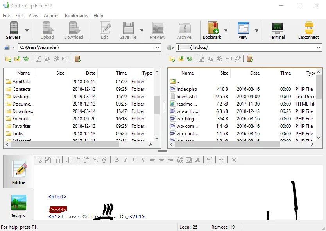Switch to the Editor tab
326x231 pixels.
point(18,172)
